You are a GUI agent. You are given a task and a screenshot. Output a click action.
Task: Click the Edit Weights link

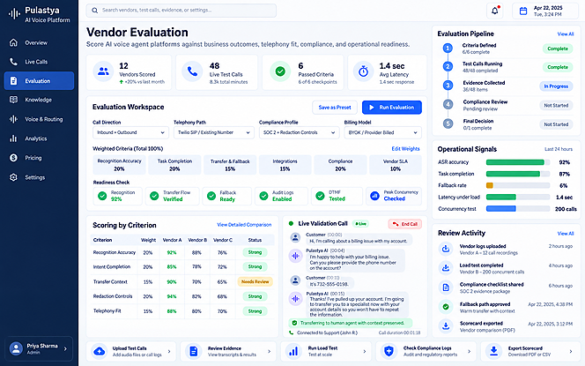pos(405,149)
